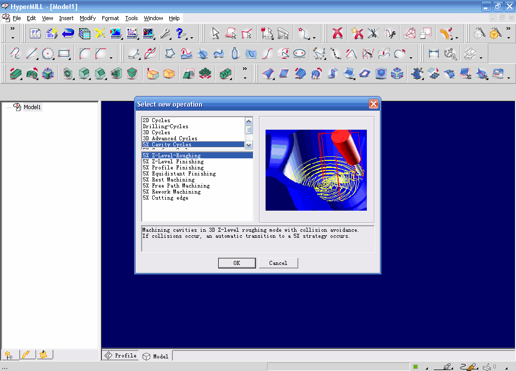
Task: Open the Insert menu
Action: point(66,18)
